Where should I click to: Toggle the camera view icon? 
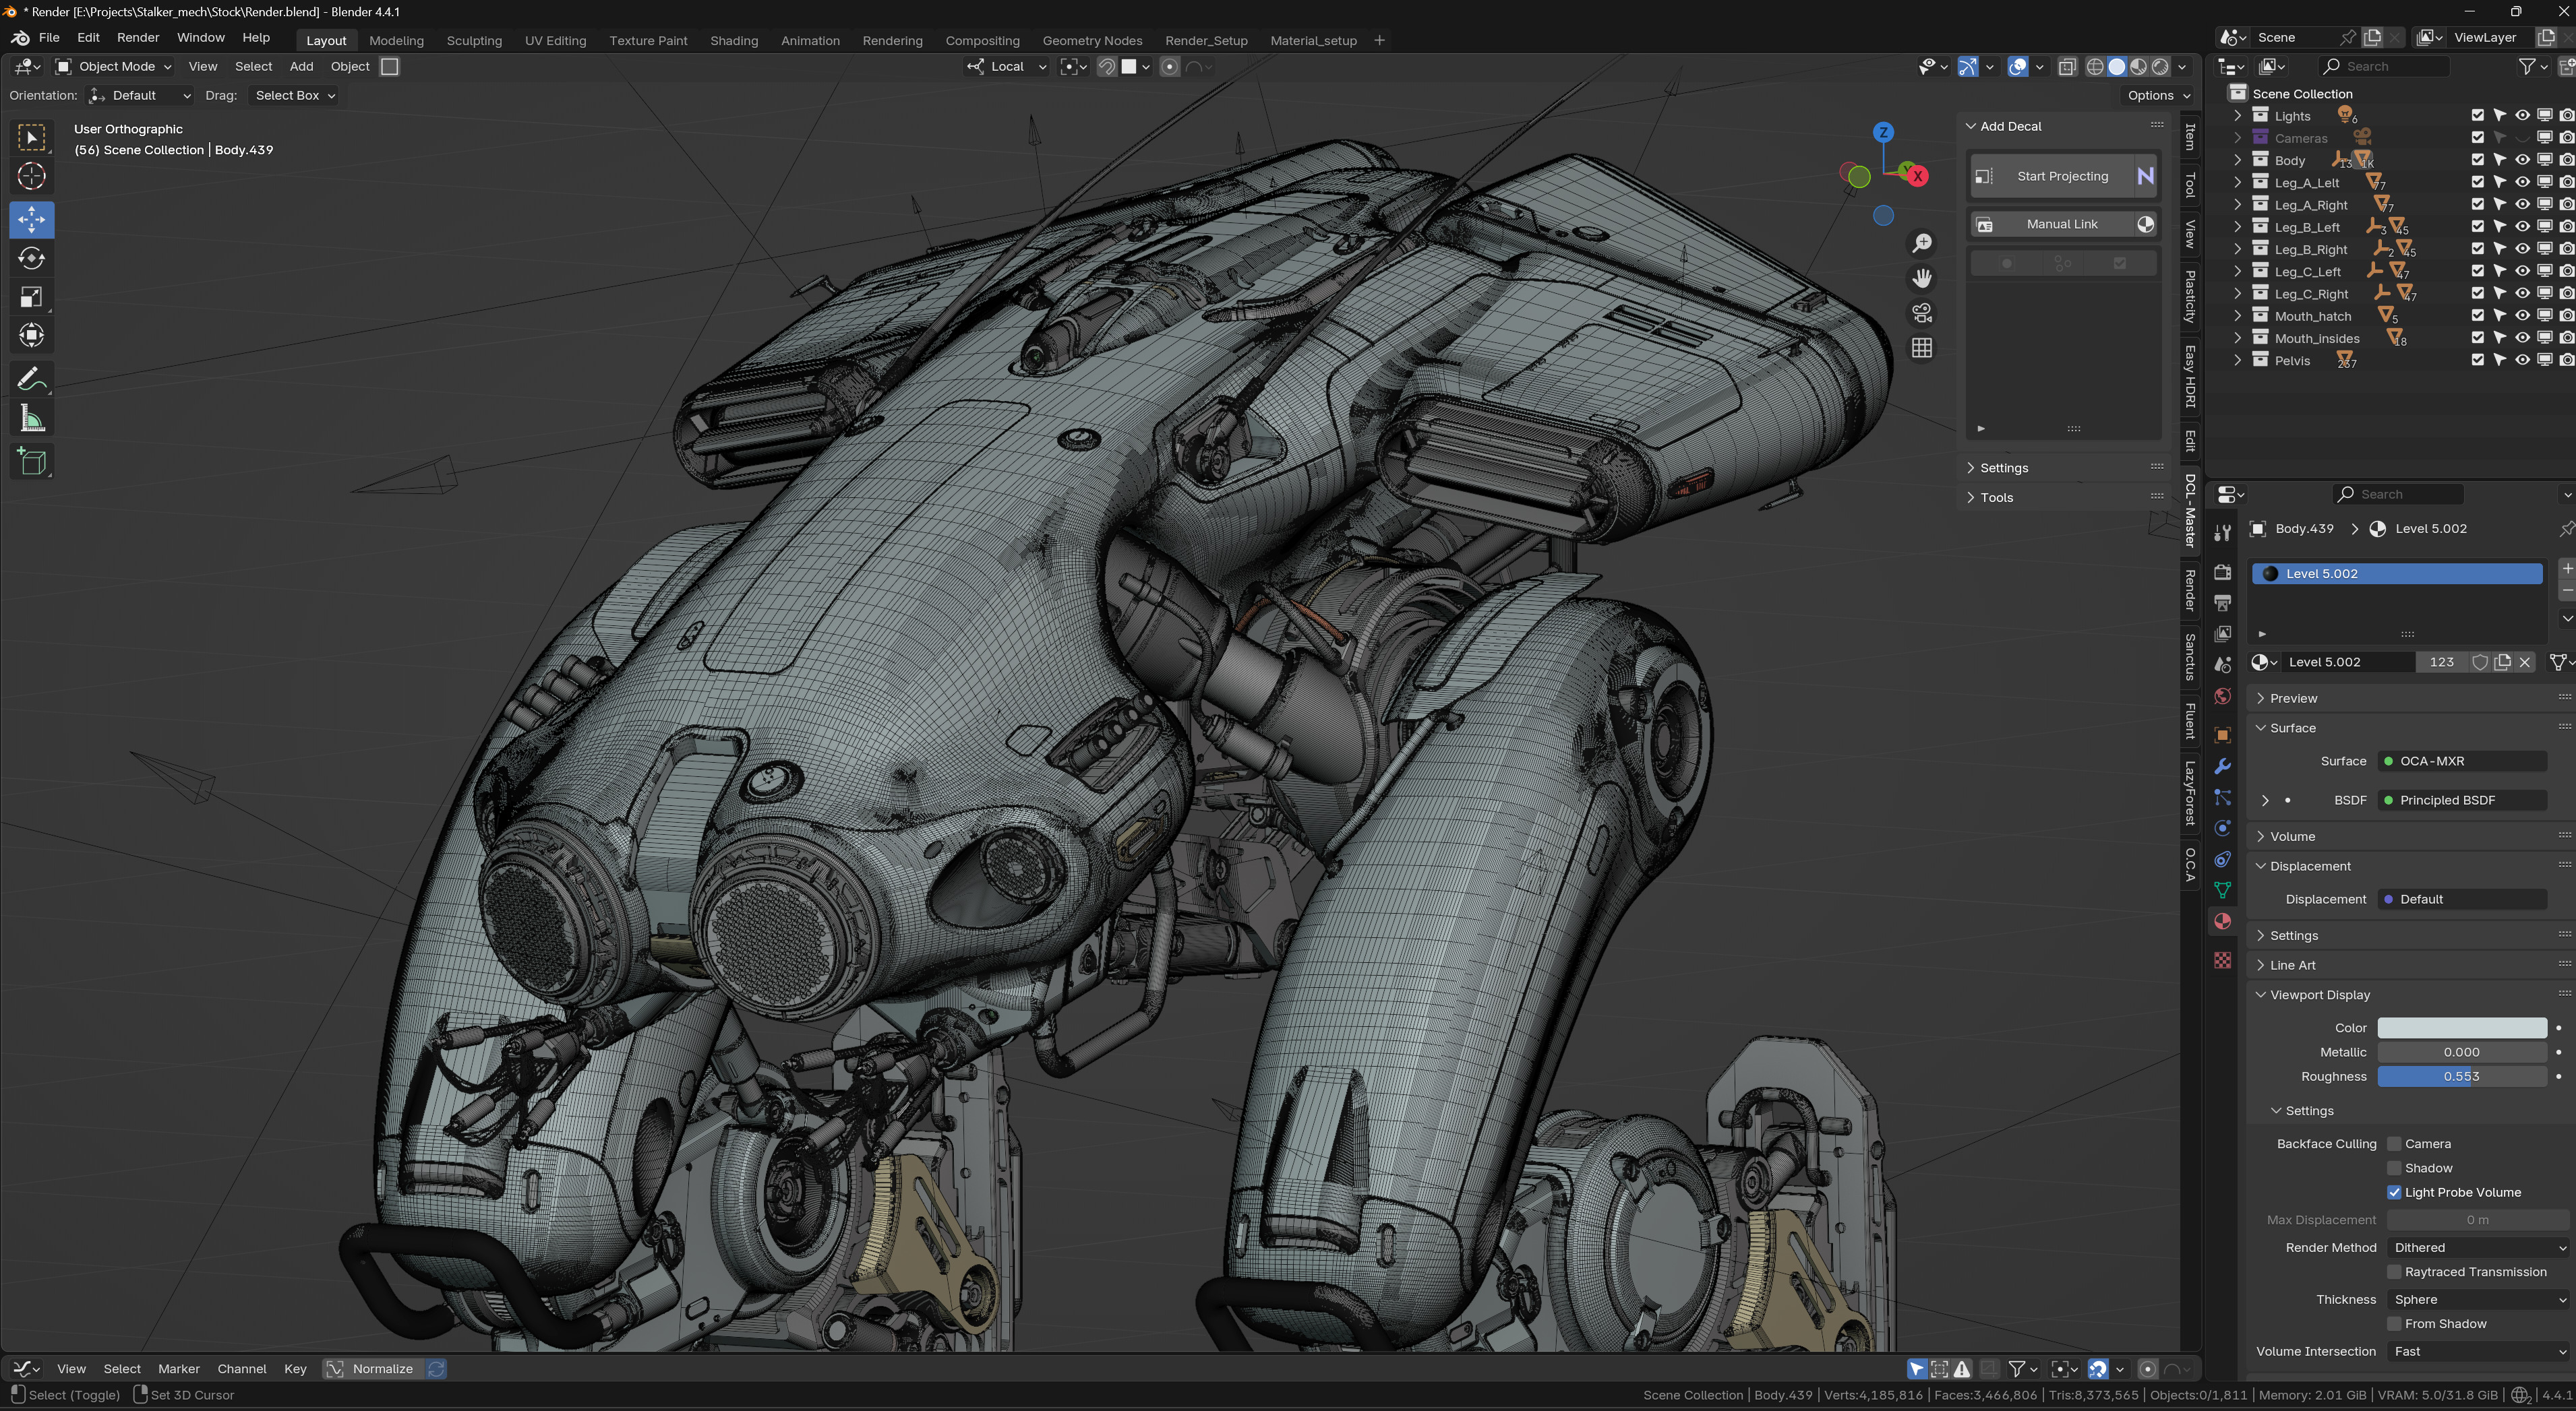pos(1921,314)
